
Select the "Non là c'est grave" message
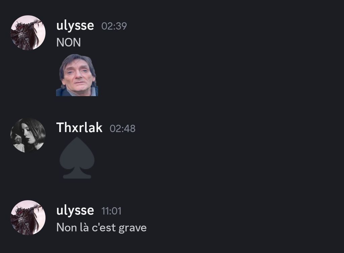tap(101, 227)
